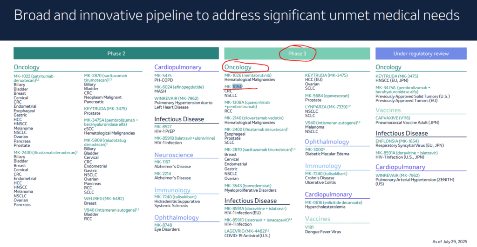Click 'HIV-1 Infection (EU)' indication

tap(242, 213)
